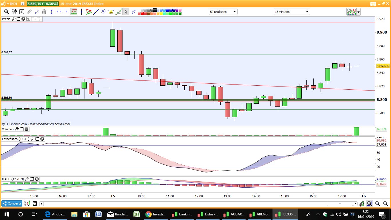
Task: Click the right arrow of horizontal scrollbar
Action: 355,204
